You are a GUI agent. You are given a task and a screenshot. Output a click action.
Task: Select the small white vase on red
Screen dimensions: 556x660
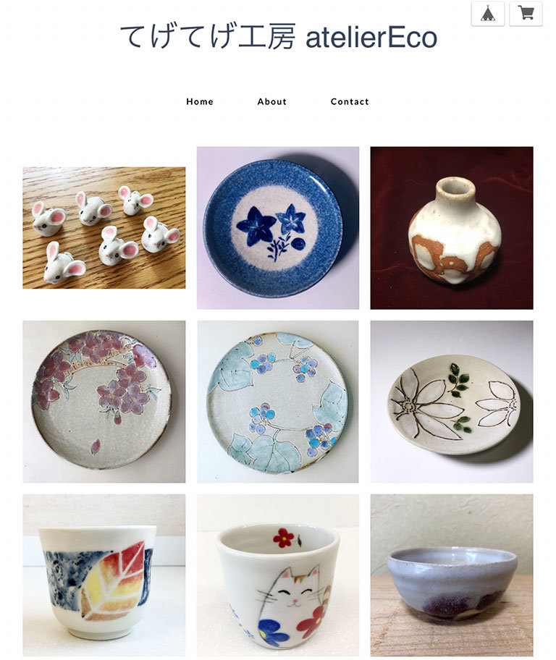pos(452,228)
